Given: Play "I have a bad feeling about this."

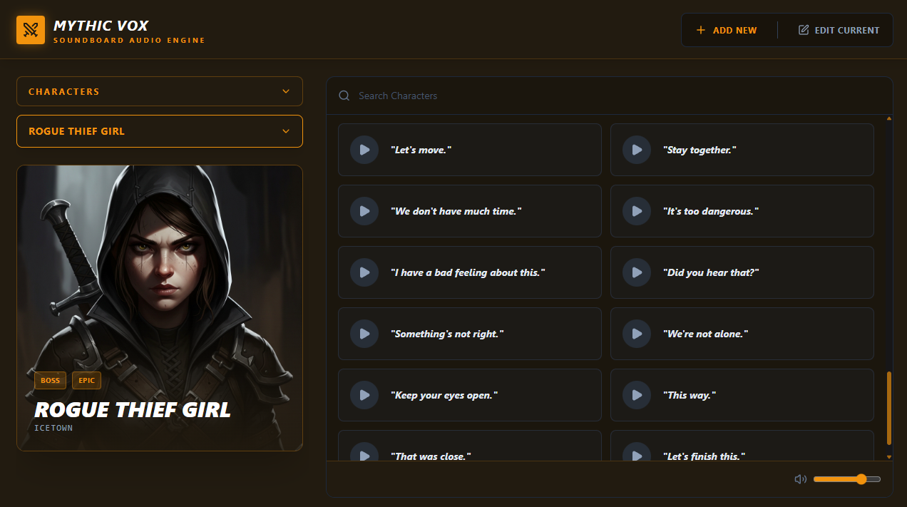Looking at the screenshot, I should (364, 272).
